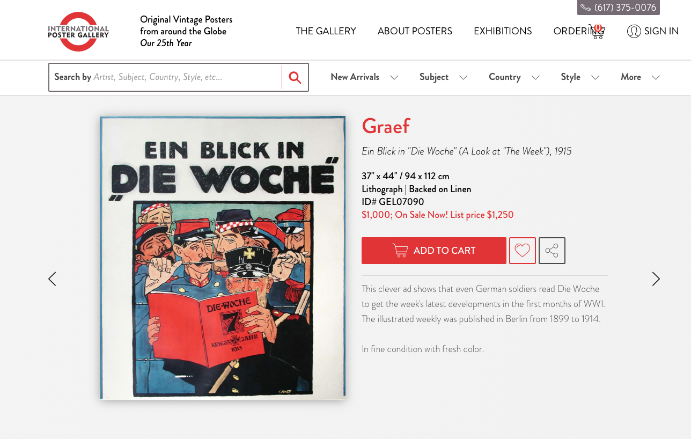
Task: Click the user profile Sign In icon
Action: point(634,31)
